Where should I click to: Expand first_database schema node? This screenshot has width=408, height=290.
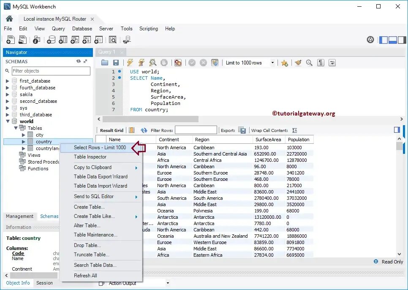pos(8,81)
